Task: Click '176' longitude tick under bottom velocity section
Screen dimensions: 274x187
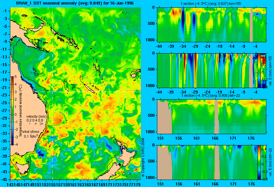Action: click(251, 184)
